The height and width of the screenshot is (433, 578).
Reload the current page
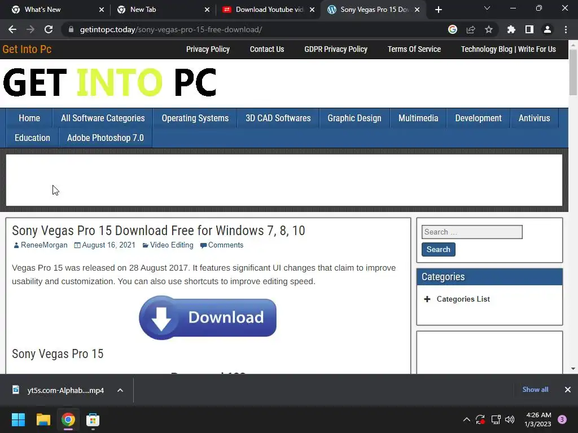click(49, 29)
